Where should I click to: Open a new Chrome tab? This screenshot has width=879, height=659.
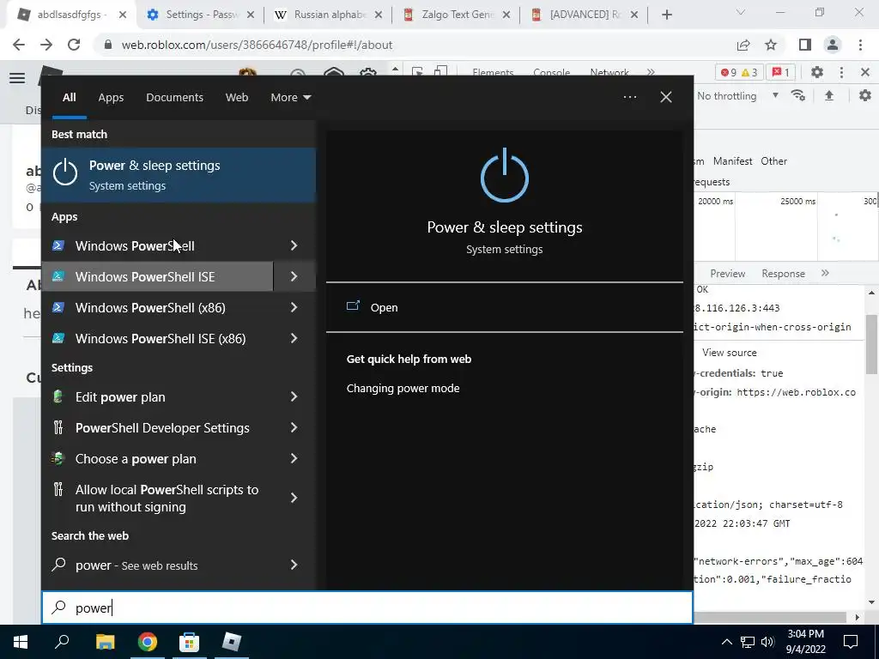tap(666, 15)
